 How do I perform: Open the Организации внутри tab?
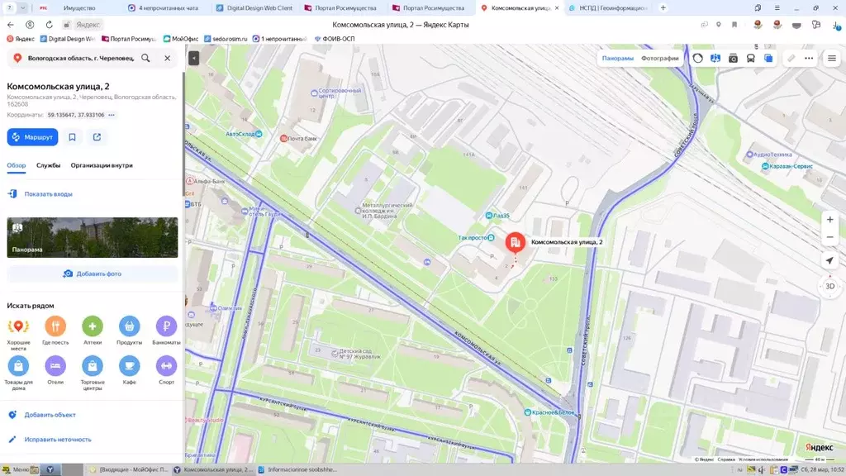(x=102, y=165)
